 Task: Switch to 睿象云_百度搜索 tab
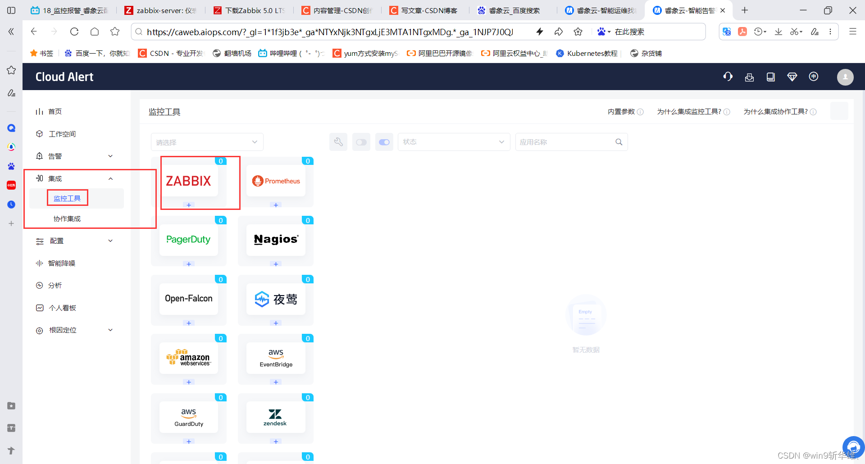[x=514, y=10]
